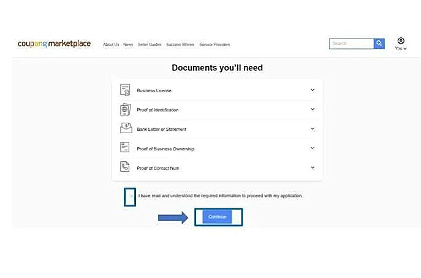The height and width of the screenshot is (278, 421).
Task: Click the Coupang Marketplace logo
Action: (54, 44)
